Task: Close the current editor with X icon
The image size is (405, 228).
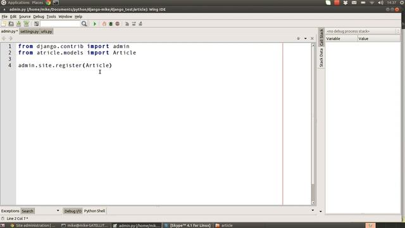Action: (312, 38)
